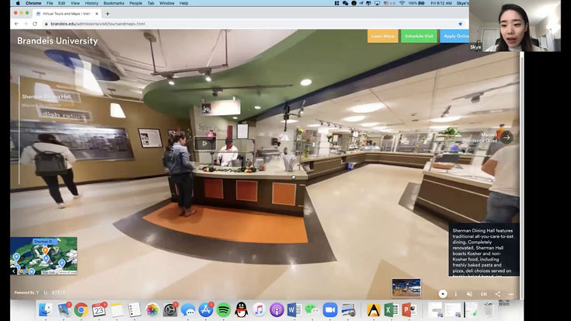Open Podcasts from the dock
This screenshot has width=571, height=321.
pos(277,310)
